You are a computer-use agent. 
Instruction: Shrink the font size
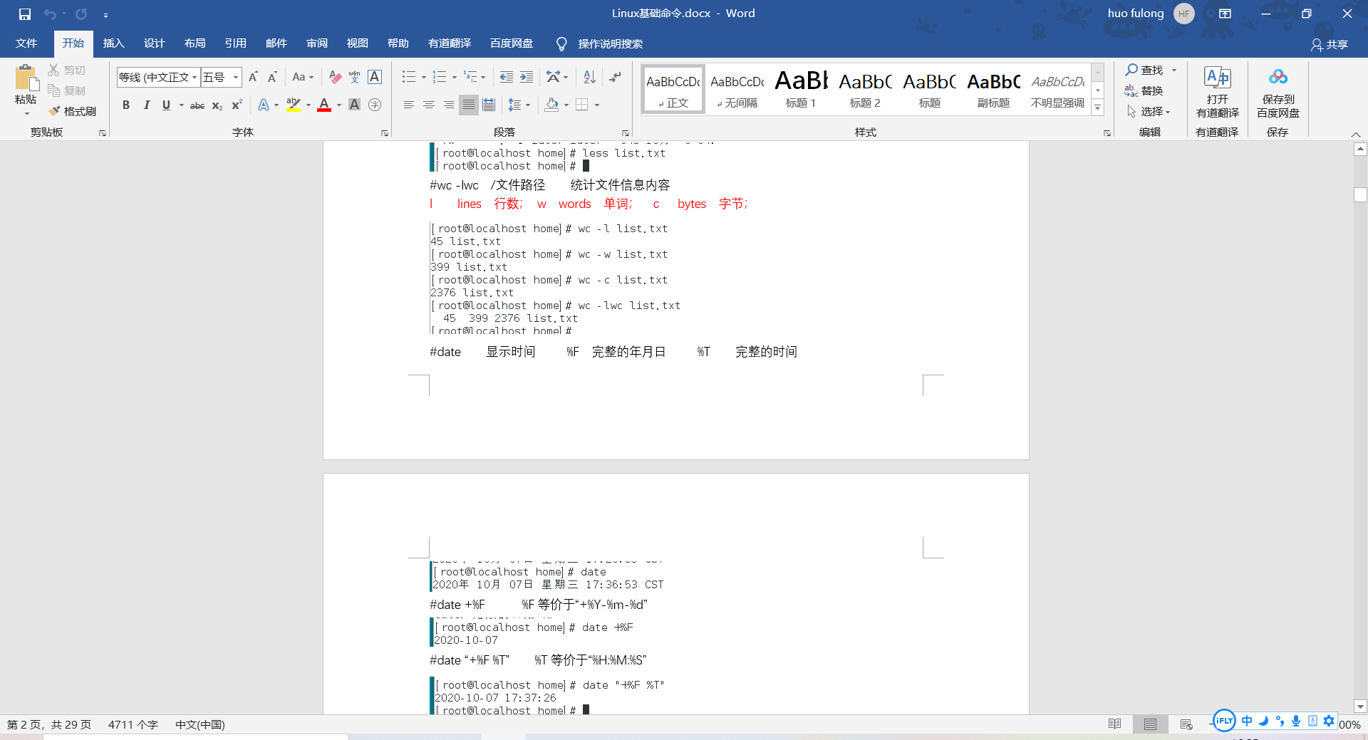pos(272,77)
